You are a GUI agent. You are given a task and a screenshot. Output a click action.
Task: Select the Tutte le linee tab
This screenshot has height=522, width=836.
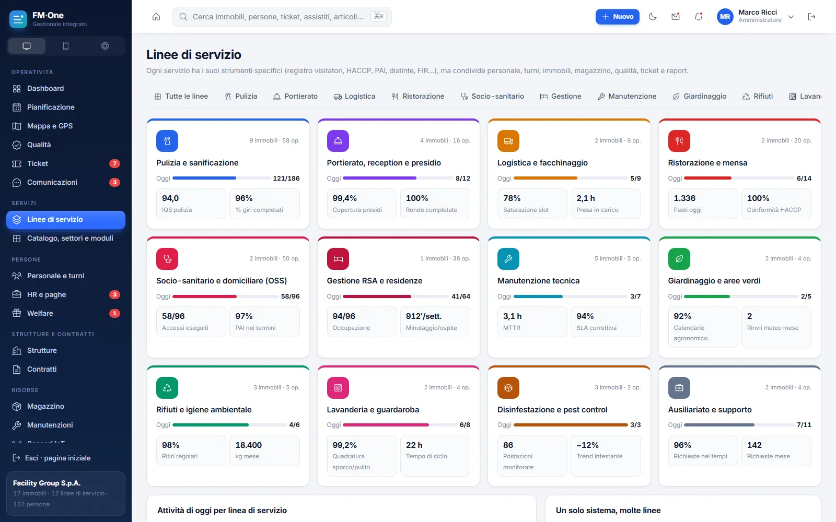(181, 96)
